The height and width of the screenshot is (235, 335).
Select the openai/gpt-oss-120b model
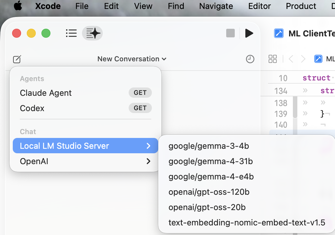(x=209, y=192)
